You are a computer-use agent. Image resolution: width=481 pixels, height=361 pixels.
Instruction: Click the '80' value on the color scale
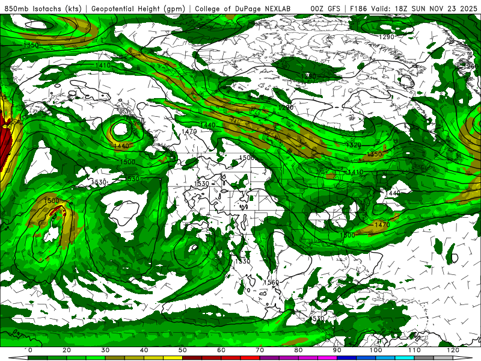tap(298, 350)
